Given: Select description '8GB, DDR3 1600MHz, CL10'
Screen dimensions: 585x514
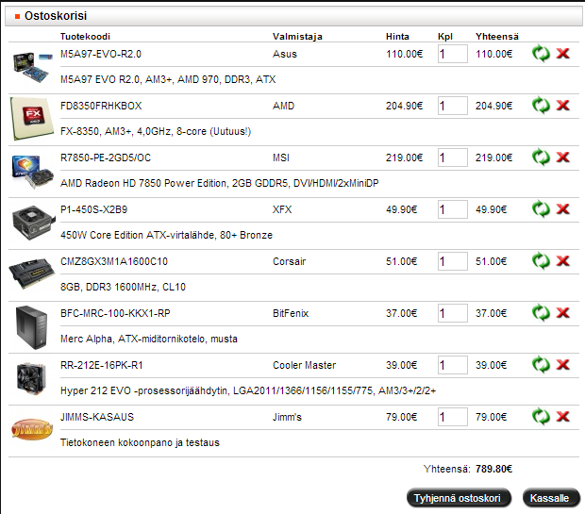Looking at the screenshot, I should click(123, 288).
